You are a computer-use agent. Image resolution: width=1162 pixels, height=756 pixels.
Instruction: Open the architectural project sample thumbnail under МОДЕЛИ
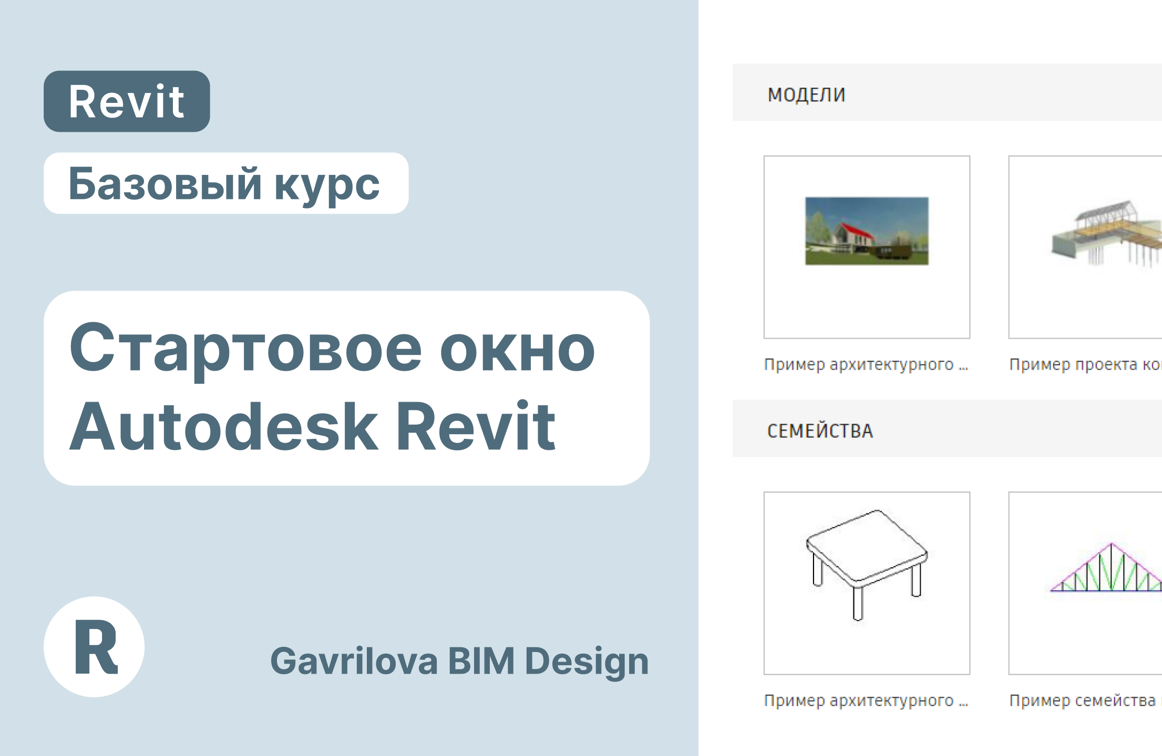point(867,247)
